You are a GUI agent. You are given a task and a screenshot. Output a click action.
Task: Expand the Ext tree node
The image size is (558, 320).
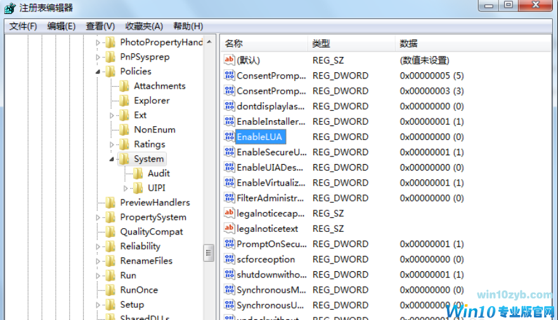click(112, 115)
